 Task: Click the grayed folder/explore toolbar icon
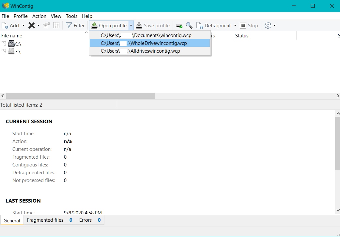[x=46, y=25]
